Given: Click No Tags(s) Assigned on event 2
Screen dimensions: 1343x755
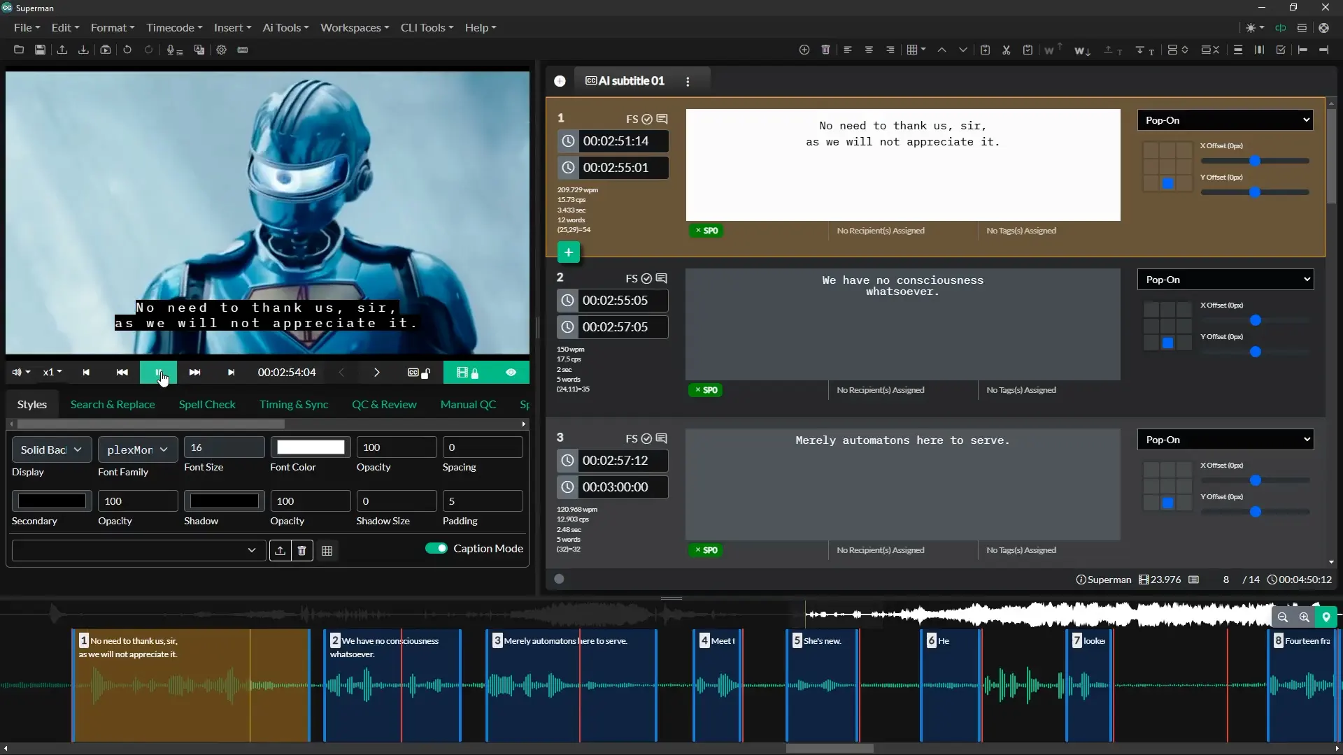Looking at the screenshot, I should [1021, 390].
